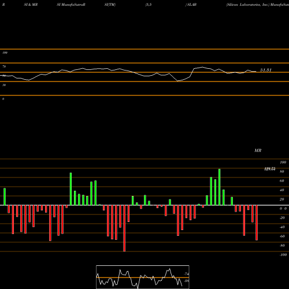This screenshot has width=289, height=289.
Task: Click the MR axis label 40
Action: pyautogui.click(x=282, y=190)
